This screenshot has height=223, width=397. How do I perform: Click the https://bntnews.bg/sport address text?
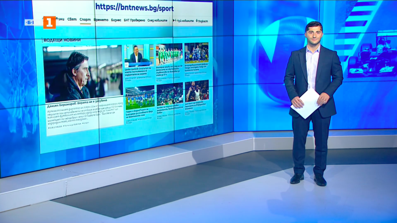coord(135,8)
